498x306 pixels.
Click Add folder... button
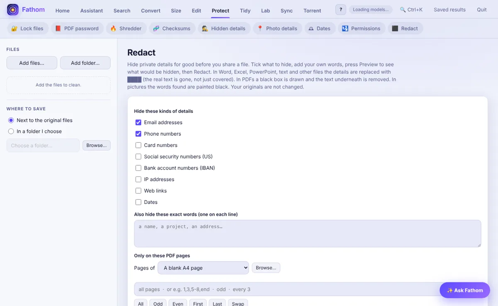(85, 63)
